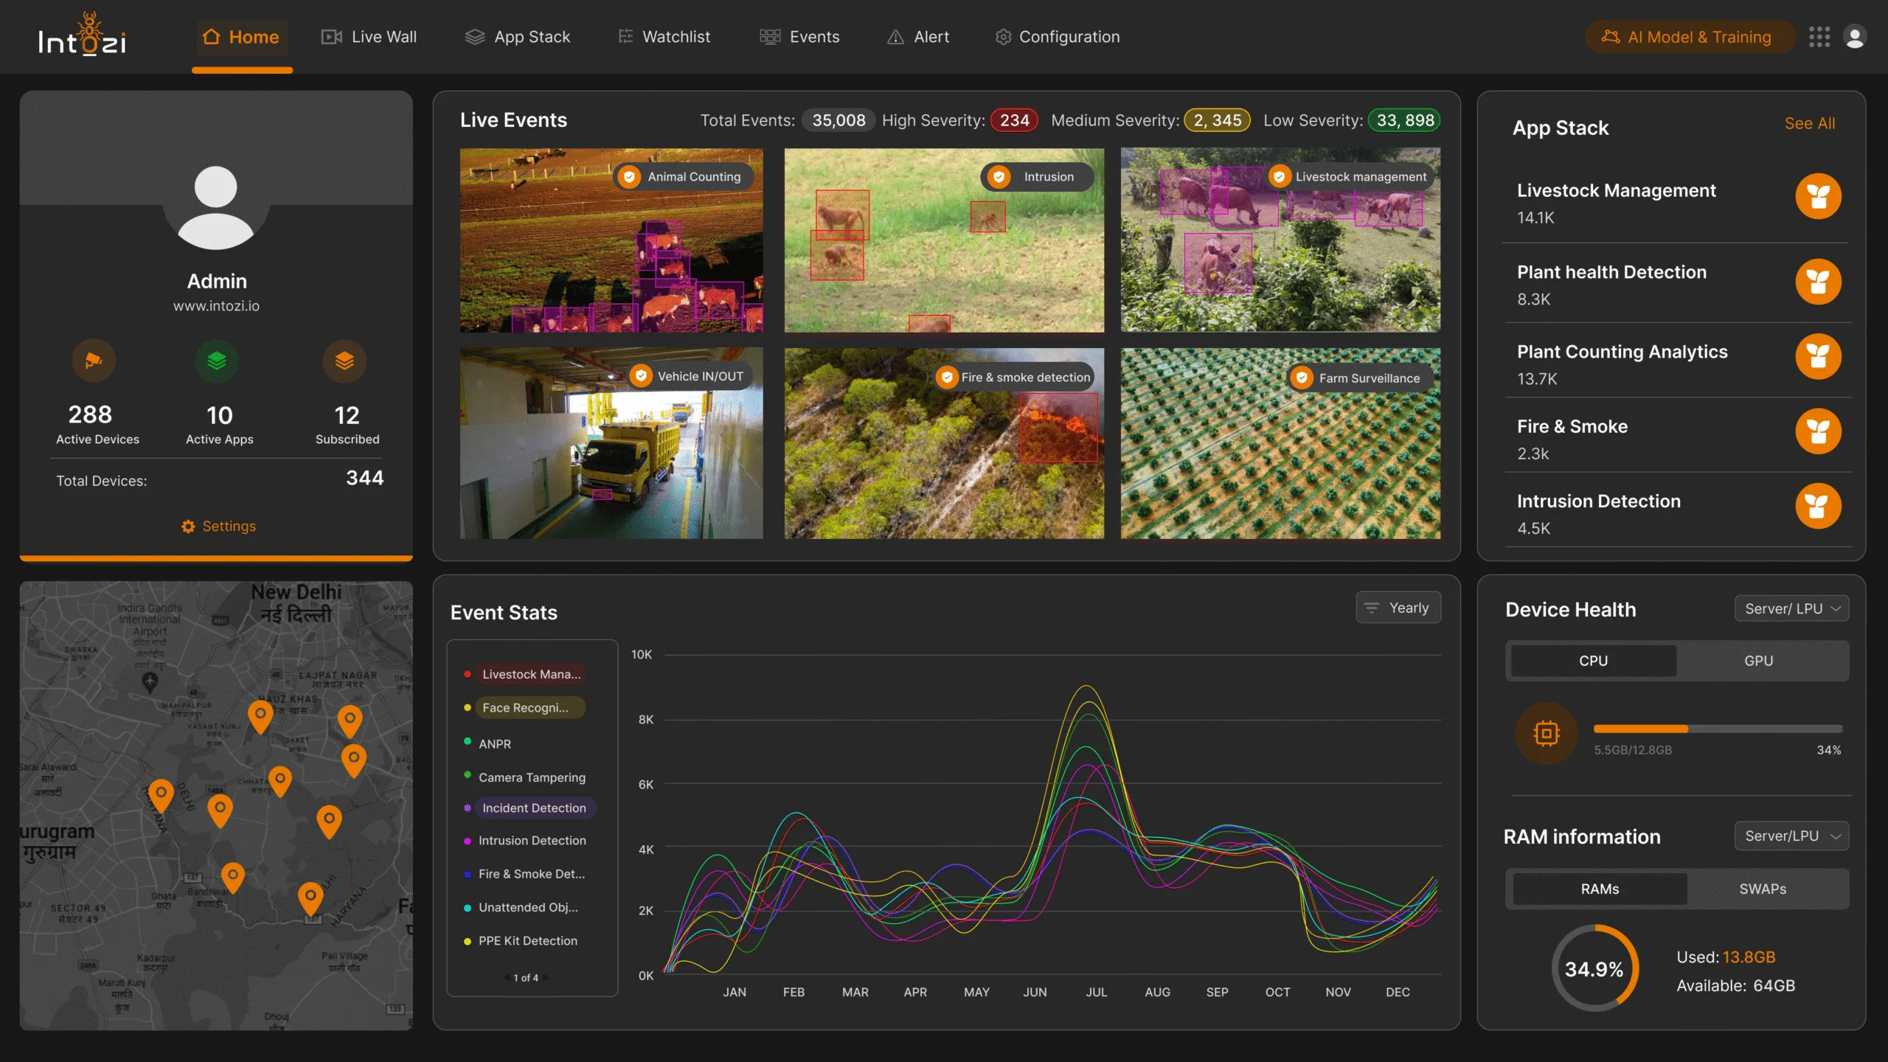This screenshot has height=1062, width=1888.
Task: Open the Vehicle IN/OUT live feed thumbnail
Action: coord(611,443)
